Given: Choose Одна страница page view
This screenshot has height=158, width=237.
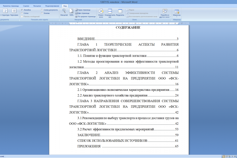Looking at the screenshot, I should point(83,10).
